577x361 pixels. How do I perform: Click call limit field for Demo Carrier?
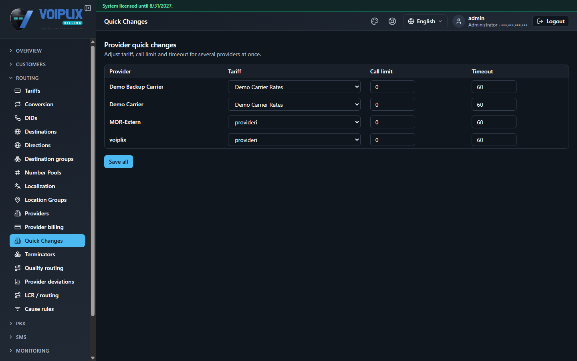pyautogui.click(x=392, y=104)
